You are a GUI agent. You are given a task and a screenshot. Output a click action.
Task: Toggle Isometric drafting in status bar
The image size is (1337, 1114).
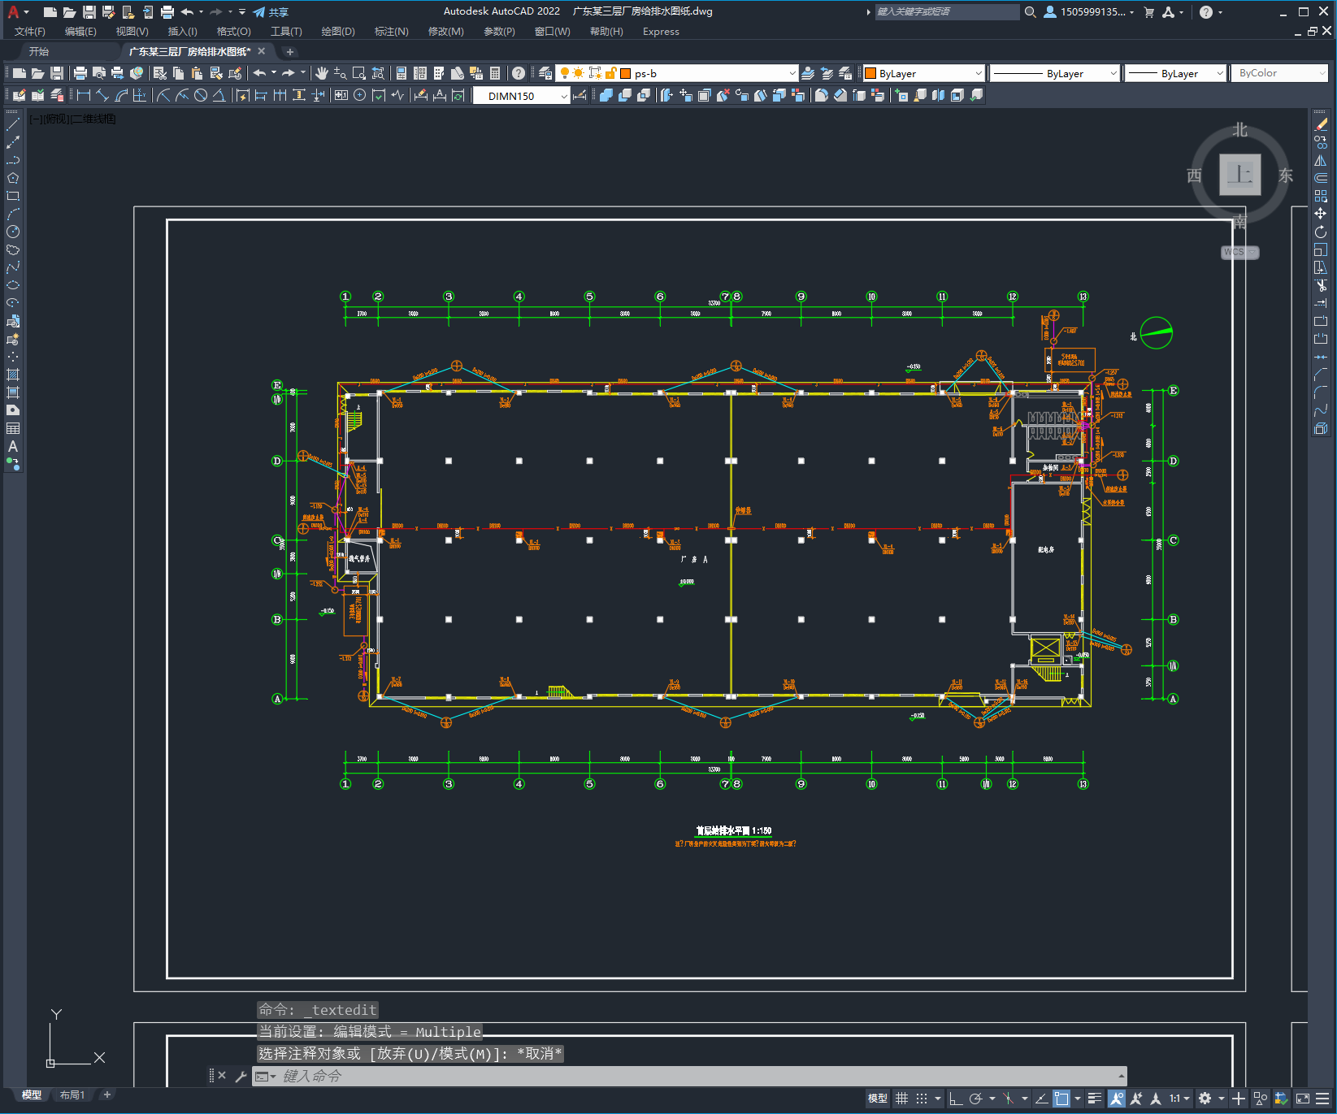pyautogui.click(x=1008, y=1099)
